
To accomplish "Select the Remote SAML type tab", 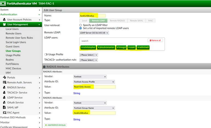I will (136, 21).
